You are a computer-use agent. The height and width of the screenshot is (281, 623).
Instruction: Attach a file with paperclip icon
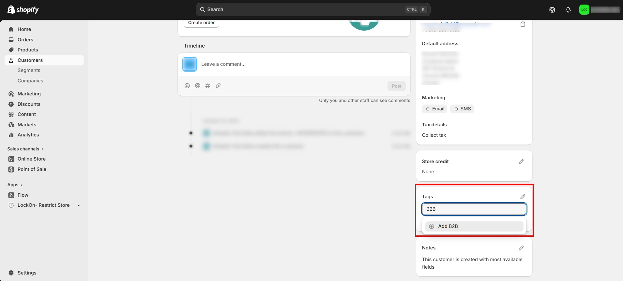(218, 86)
